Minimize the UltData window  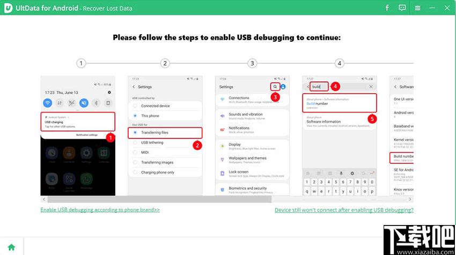pos(432,8)
